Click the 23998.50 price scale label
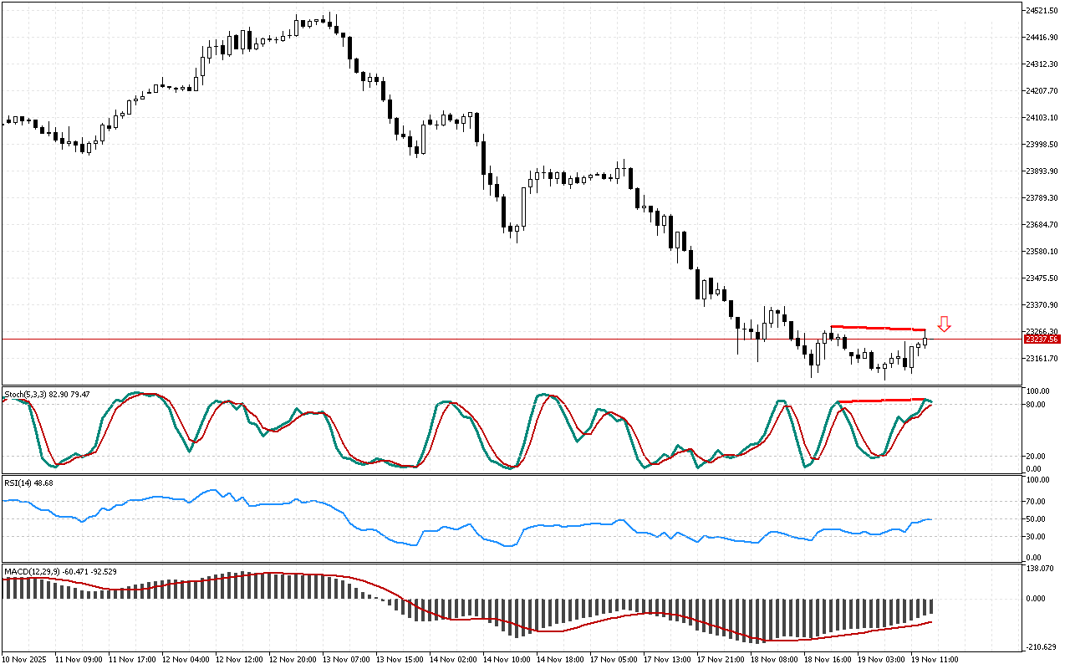 1042,145
